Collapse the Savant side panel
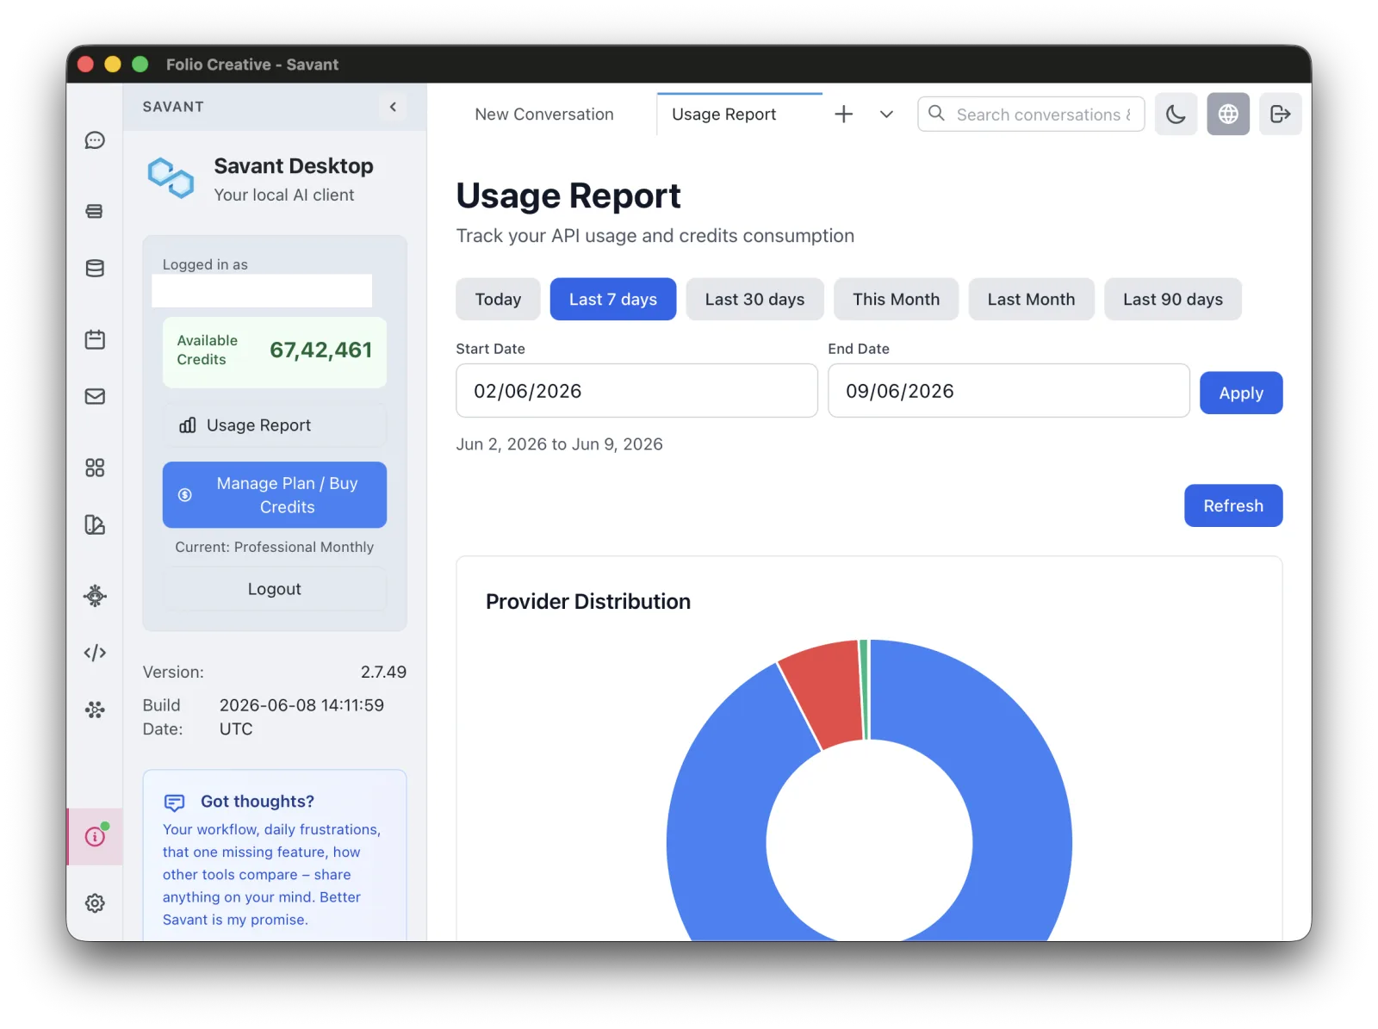 pos(393,107)
